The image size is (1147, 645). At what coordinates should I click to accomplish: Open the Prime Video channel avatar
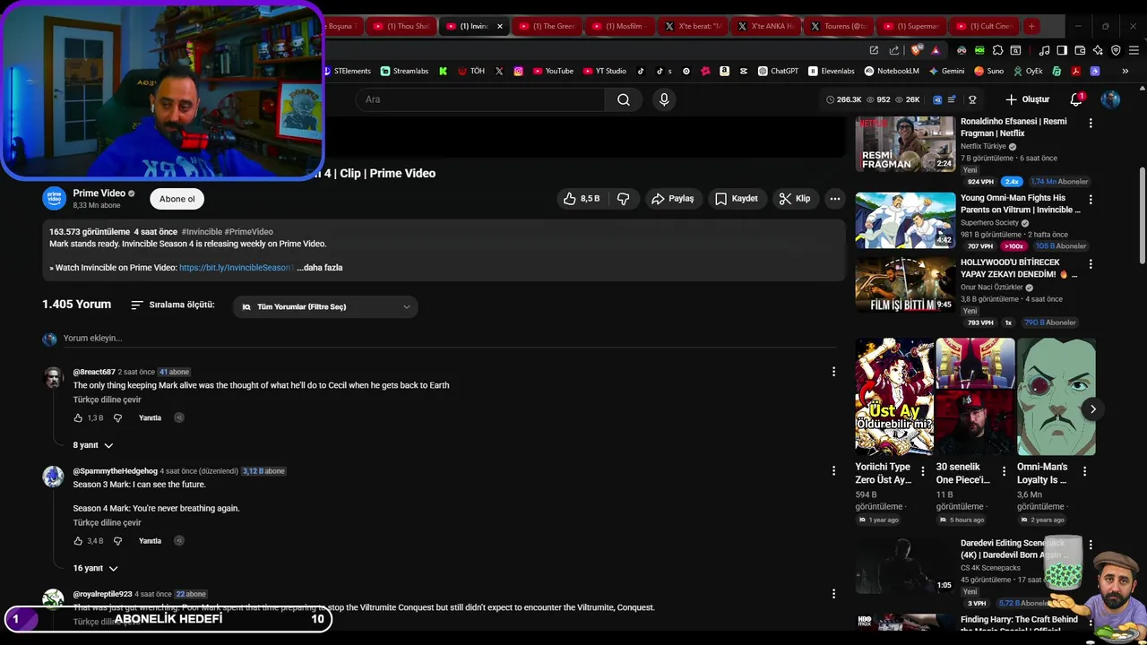[x=55, y=198]
